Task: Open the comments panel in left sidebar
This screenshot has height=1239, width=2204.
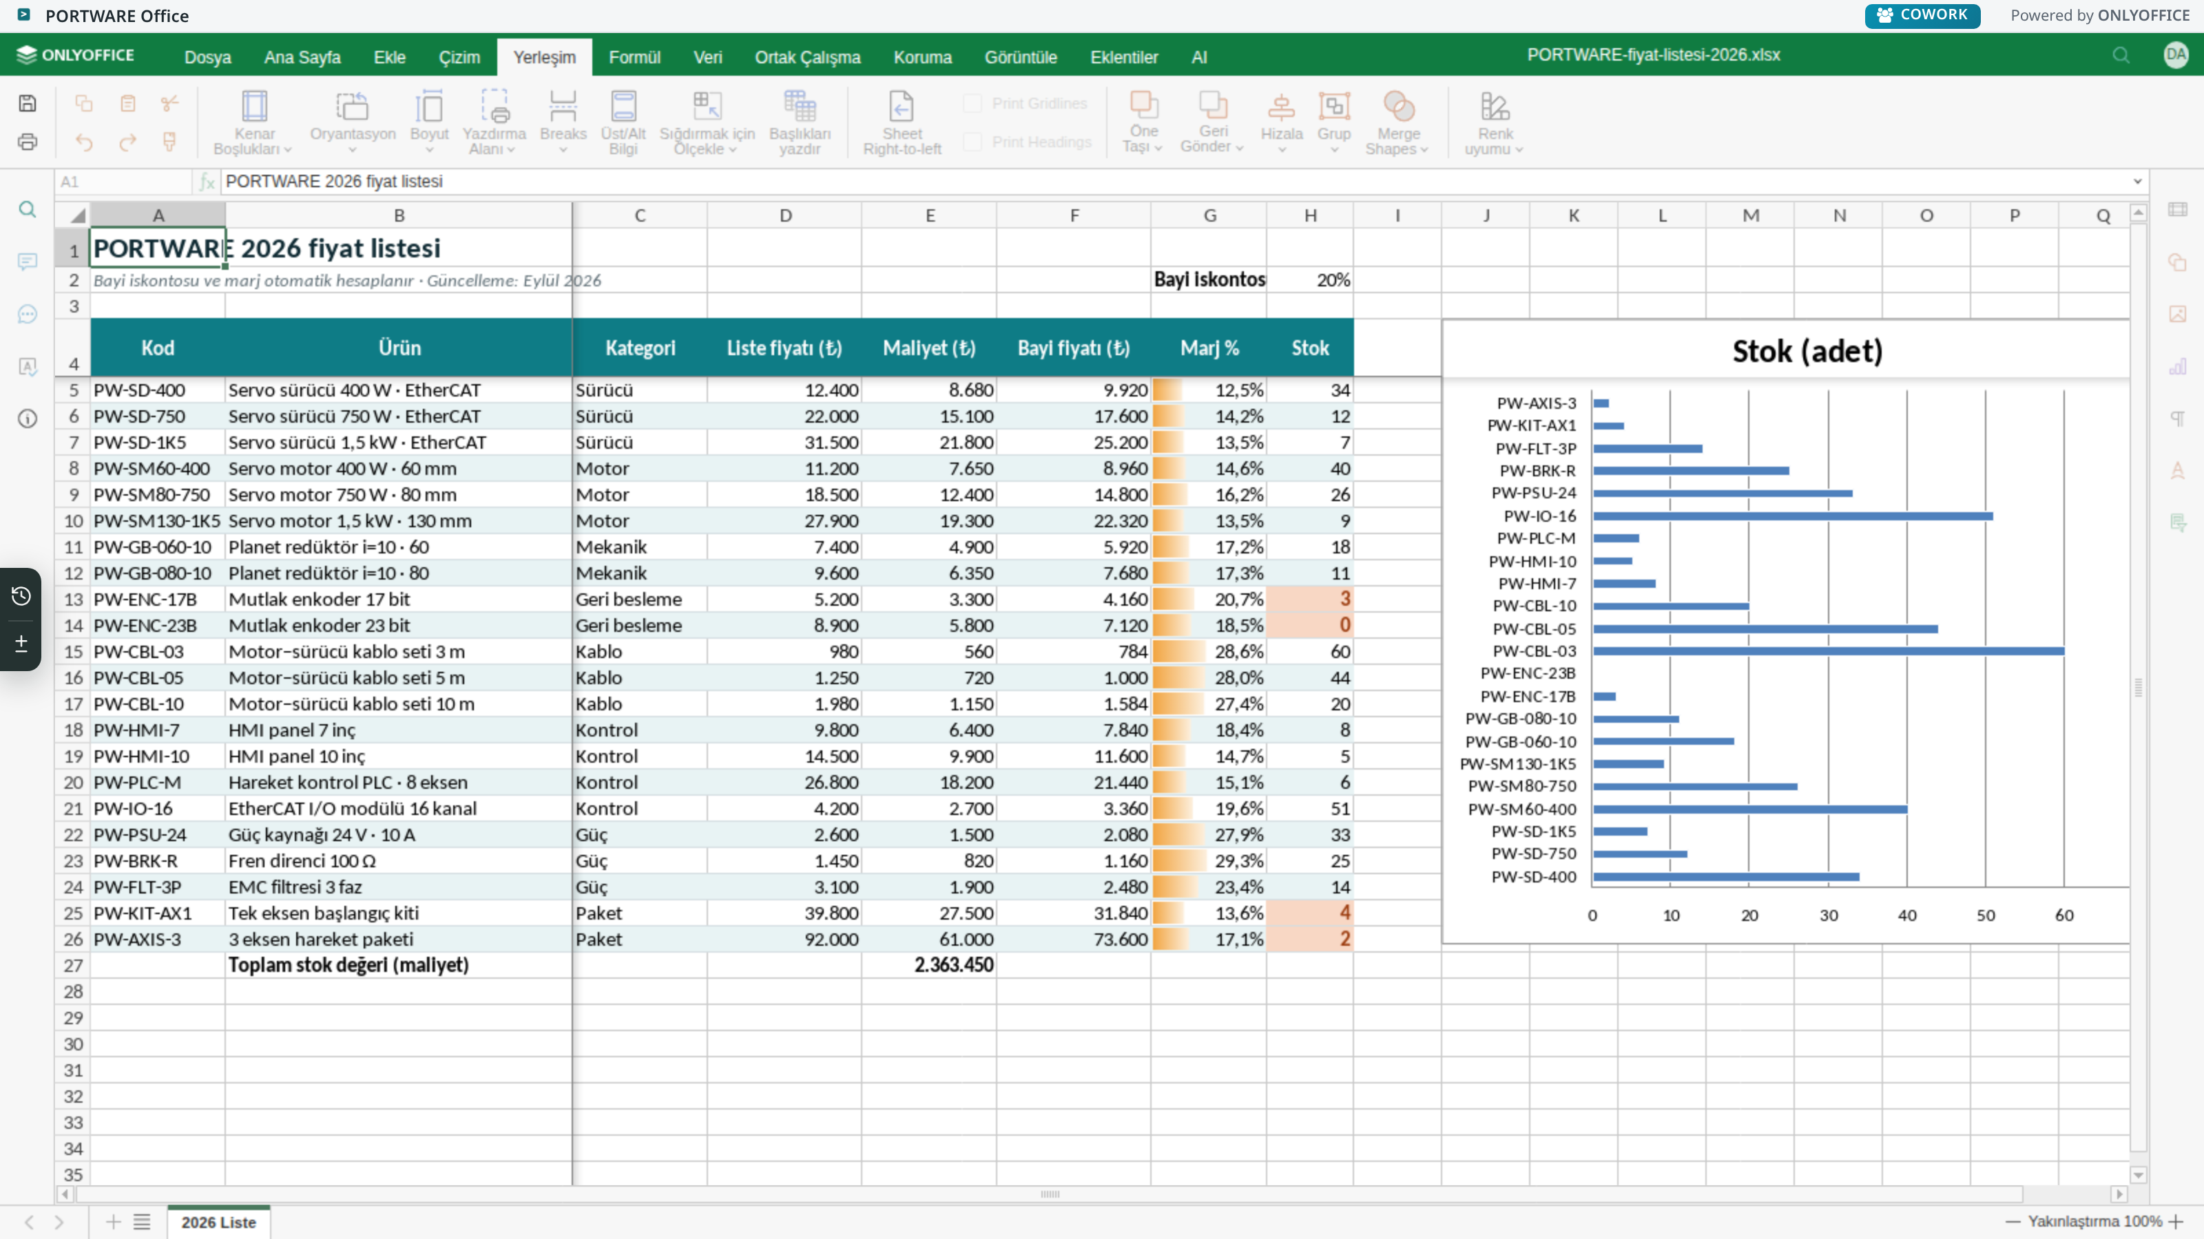Action: click(x=28, y=262)
